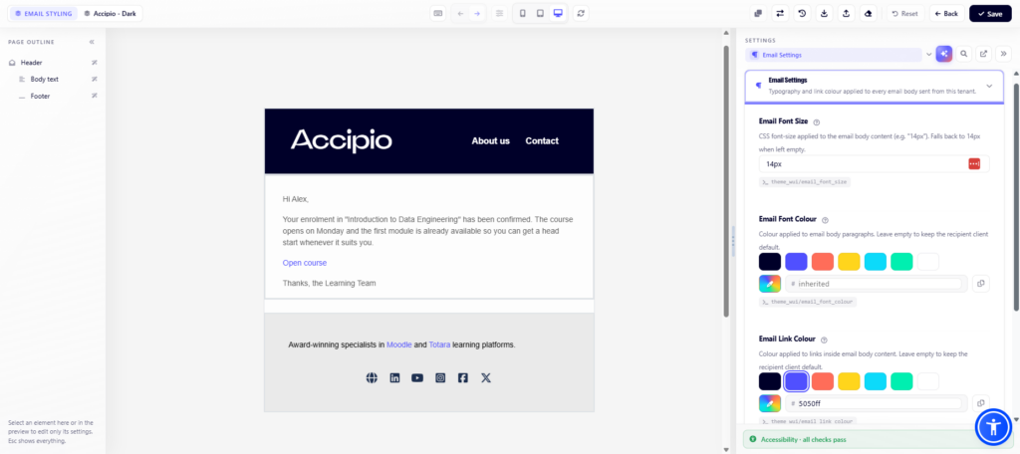Click the dropdown chevron beside Email Settings selector
This screenshot has height=454, width=1020.
(x=928, y=55)
